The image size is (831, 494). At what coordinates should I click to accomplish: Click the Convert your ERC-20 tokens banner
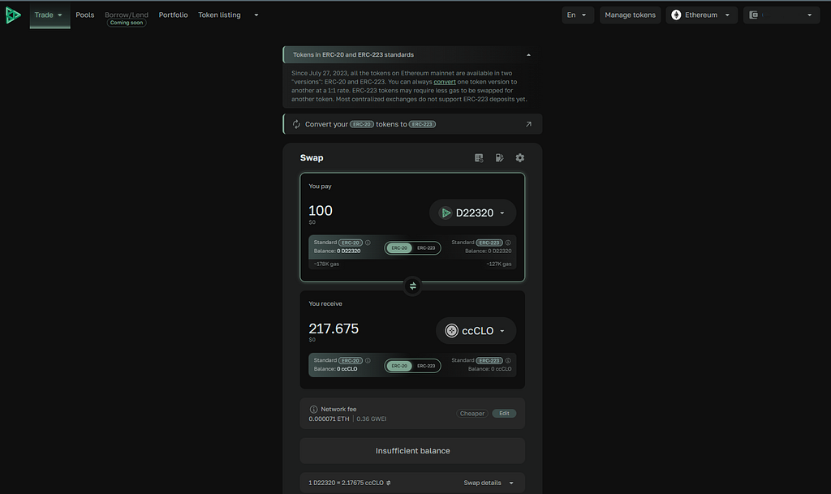(x=412, y=124)
